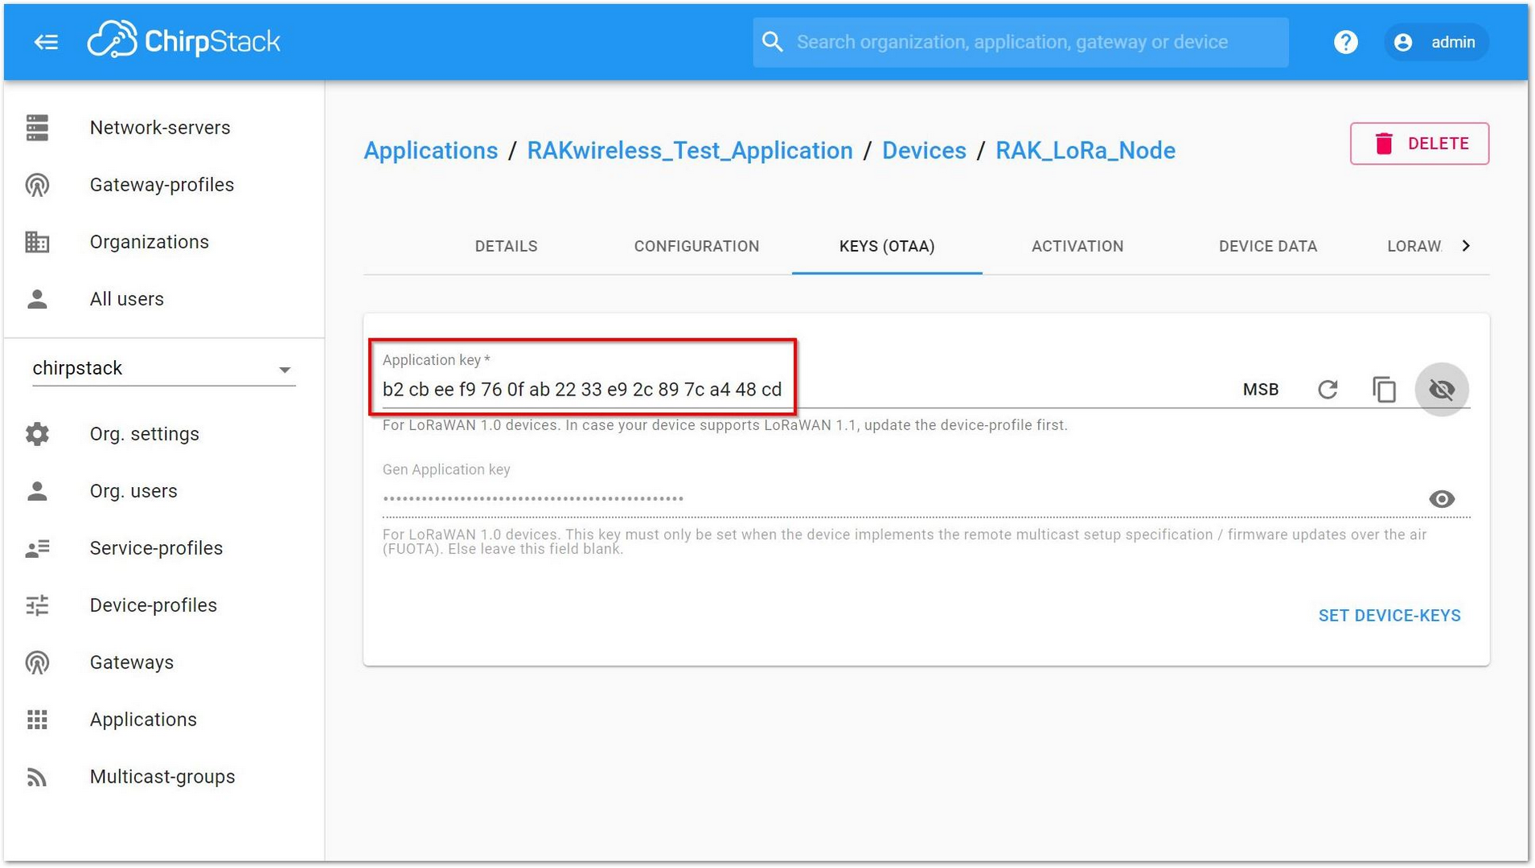The image size is (1535, 868).
Task: Open the chirpstack organization dropdown
Action: coord(163,369)
